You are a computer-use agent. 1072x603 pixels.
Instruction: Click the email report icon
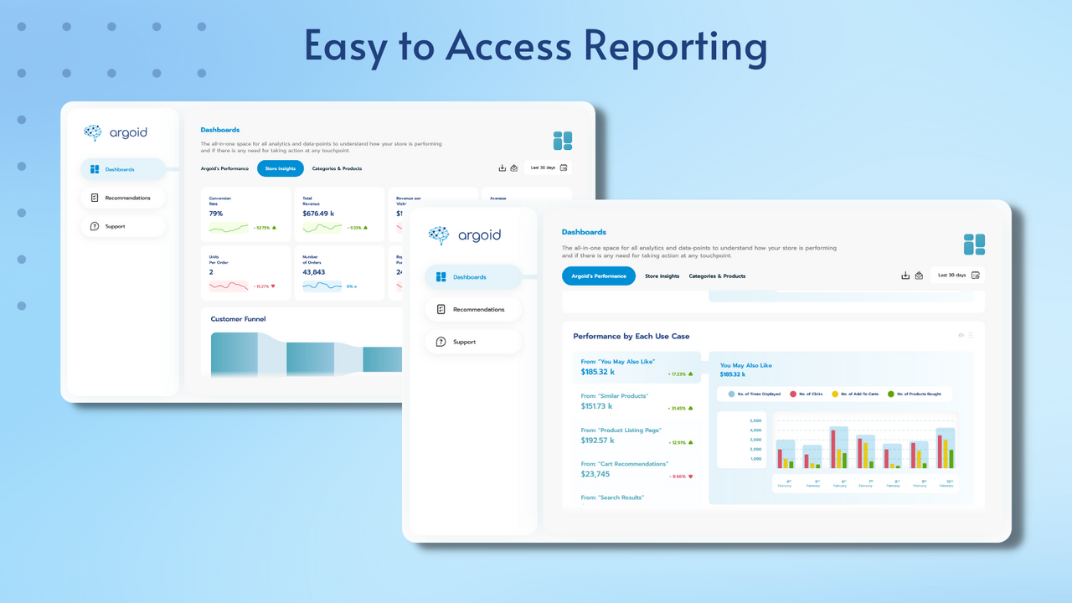[920, 275]
